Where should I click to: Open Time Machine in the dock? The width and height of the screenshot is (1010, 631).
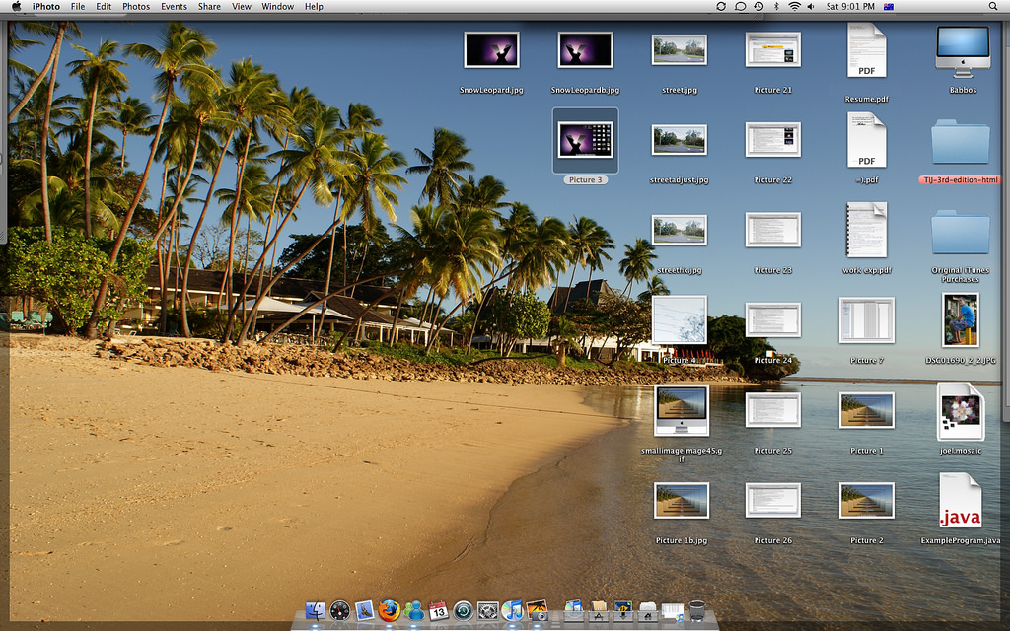(x=463, y=611)
